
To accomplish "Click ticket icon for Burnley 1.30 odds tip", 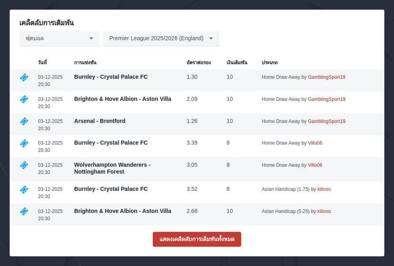I will pyautogui.click(x=24, y=78).
